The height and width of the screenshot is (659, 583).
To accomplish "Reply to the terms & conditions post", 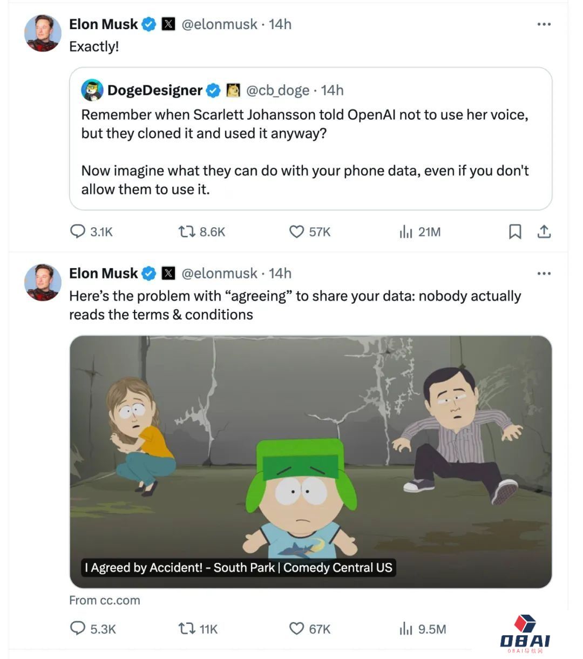I will [x=78, y=628].
